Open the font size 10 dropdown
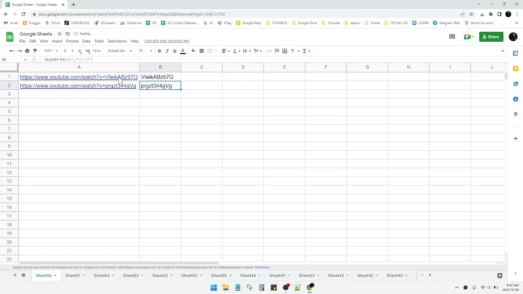 click(x=145, y=51)
